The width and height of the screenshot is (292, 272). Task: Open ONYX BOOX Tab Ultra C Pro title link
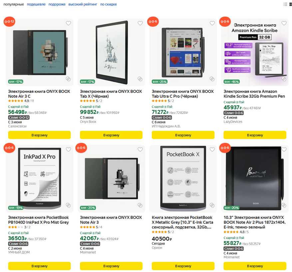pos(182,94)
